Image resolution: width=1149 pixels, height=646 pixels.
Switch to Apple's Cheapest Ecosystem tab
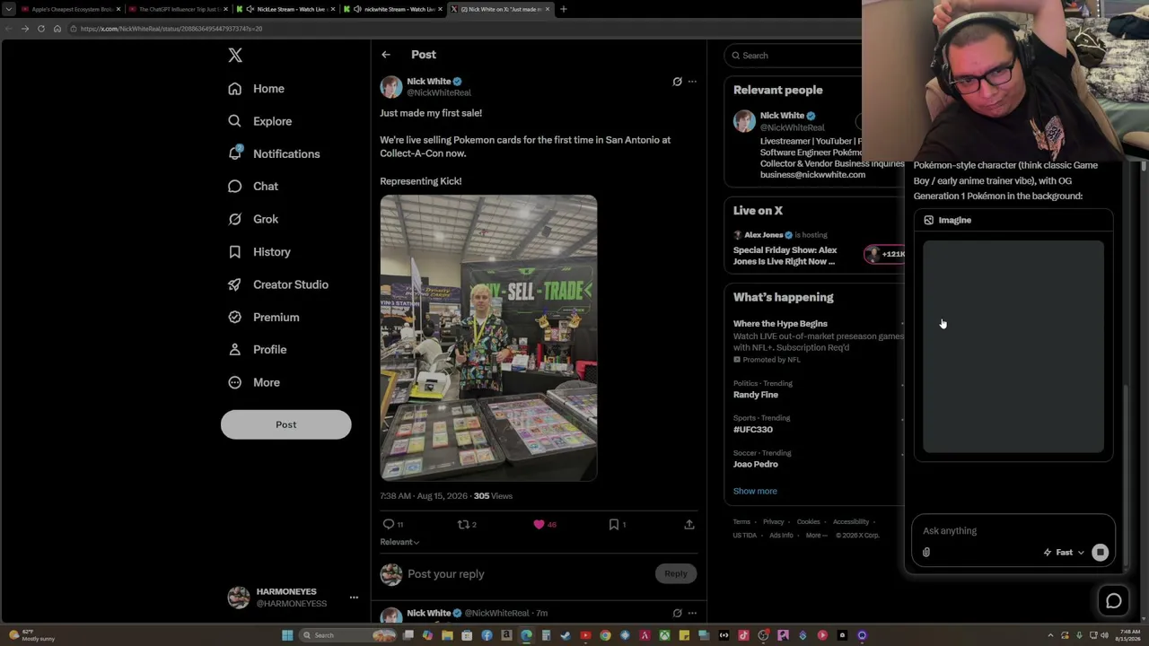(70, 9)
